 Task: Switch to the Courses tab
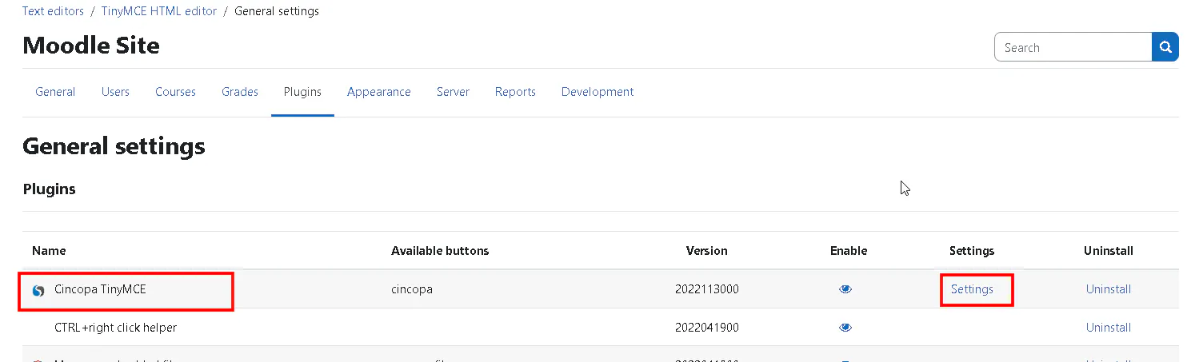pyautogui.click(x=175, y=92)
